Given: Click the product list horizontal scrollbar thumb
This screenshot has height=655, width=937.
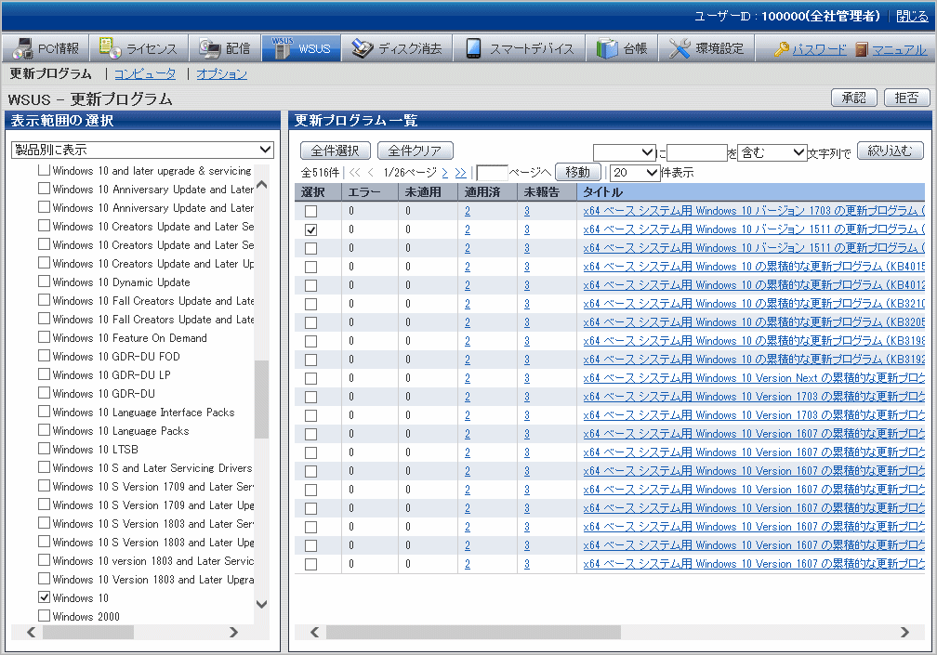Looking at the screenshot, I should click(x=88, y=632).
